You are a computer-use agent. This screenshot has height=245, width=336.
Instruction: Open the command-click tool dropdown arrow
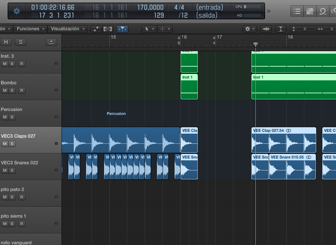click(169, 29)
